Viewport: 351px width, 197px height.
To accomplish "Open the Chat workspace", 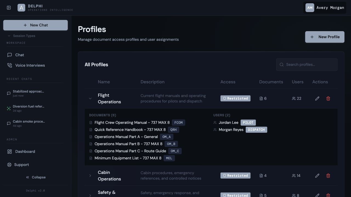I will [x=35, y=55].
